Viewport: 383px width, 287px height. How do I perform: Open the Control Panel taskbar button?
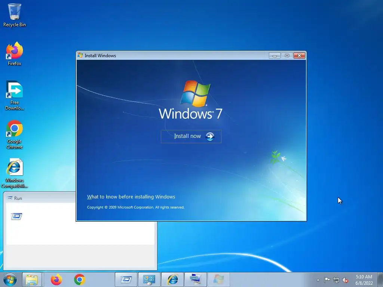[x=149, y=280]
